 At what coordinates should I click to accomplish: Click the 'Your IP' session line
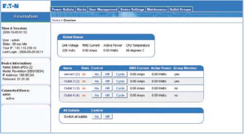(19, 48)
